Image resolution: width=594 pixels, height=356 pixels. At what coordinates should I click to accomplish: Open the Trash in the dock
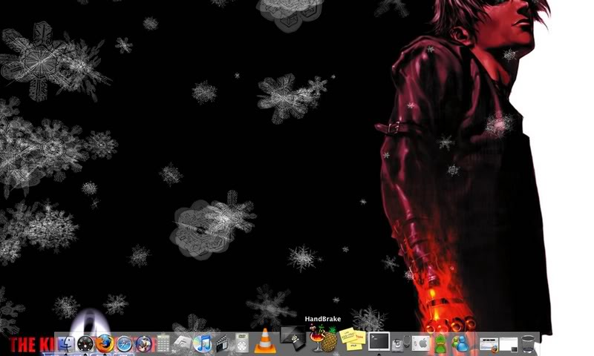(x=528, y=344)
